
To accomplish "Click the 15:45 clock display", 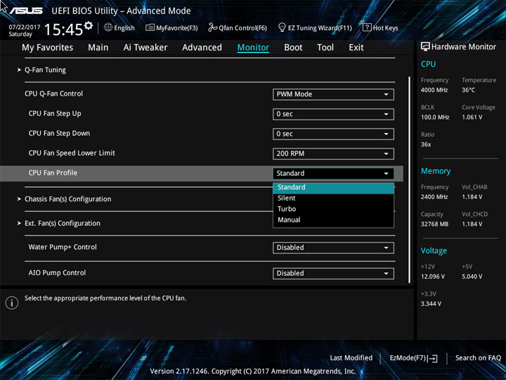I will coord(63,30).
